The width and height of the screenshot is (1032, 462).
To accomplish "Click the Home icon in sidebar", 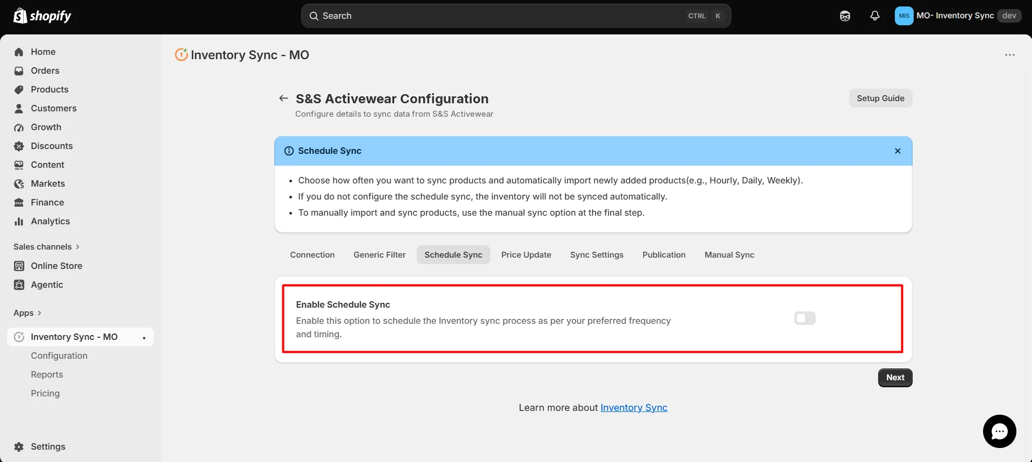I will click(19, 52).
